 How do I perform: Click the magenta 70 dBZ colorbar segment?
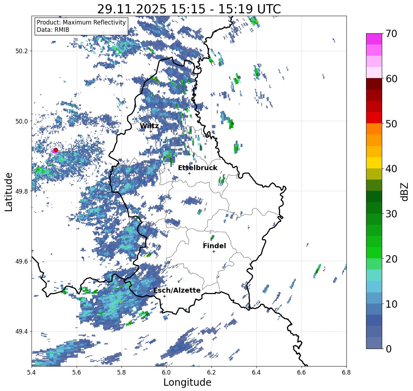pyautogui.click(x=374, y=39)
